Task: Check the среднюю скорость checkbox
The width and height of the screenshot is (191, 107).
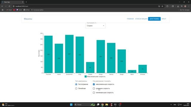Action: [94, 89]
